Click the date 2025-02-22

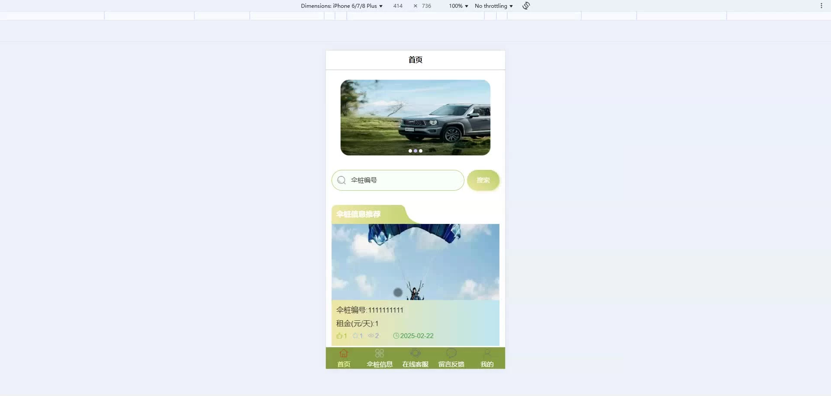[417, 336]
